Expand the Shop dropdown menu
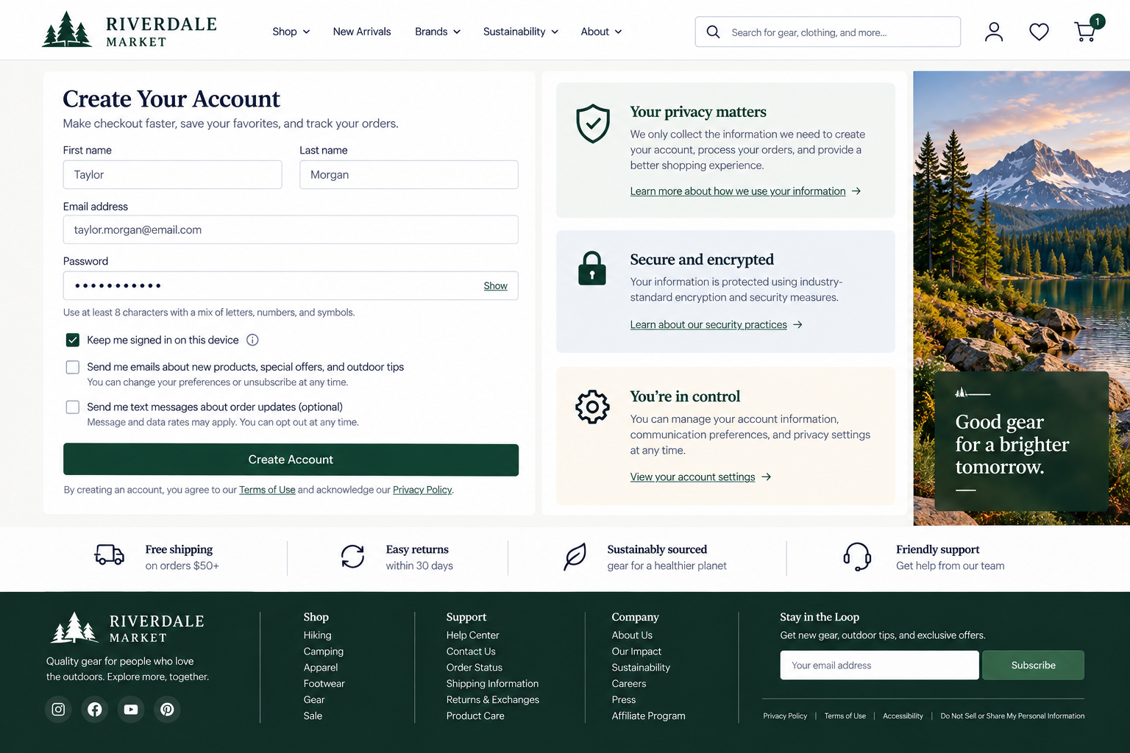 [291, 32]
